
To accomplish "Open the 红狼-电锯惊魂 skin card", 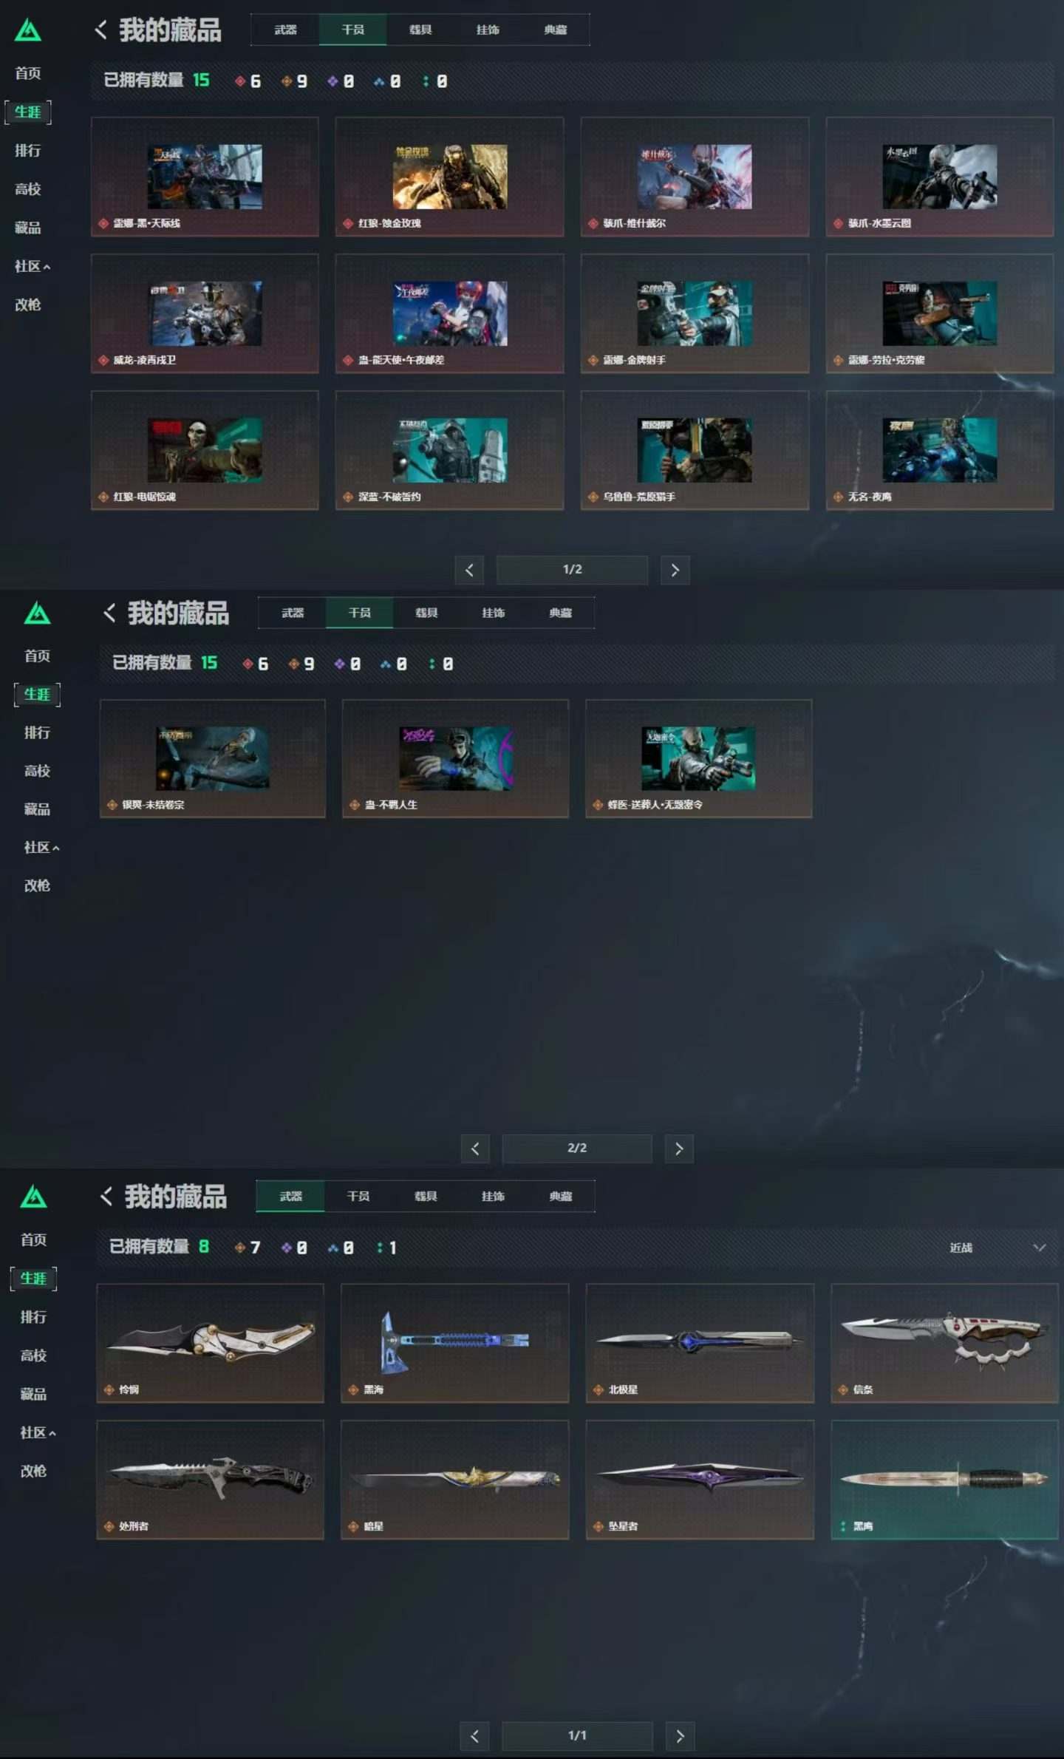I will pyautogui.click(x=205, y=450).
